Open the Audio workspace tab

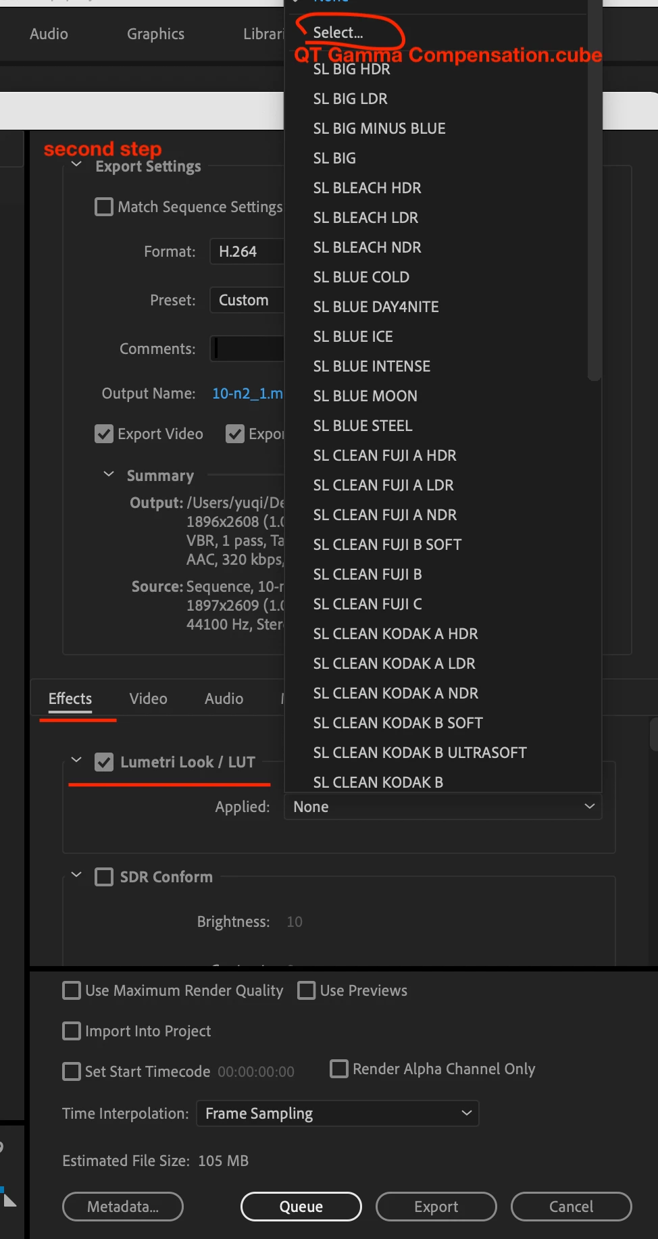(49, 34)
